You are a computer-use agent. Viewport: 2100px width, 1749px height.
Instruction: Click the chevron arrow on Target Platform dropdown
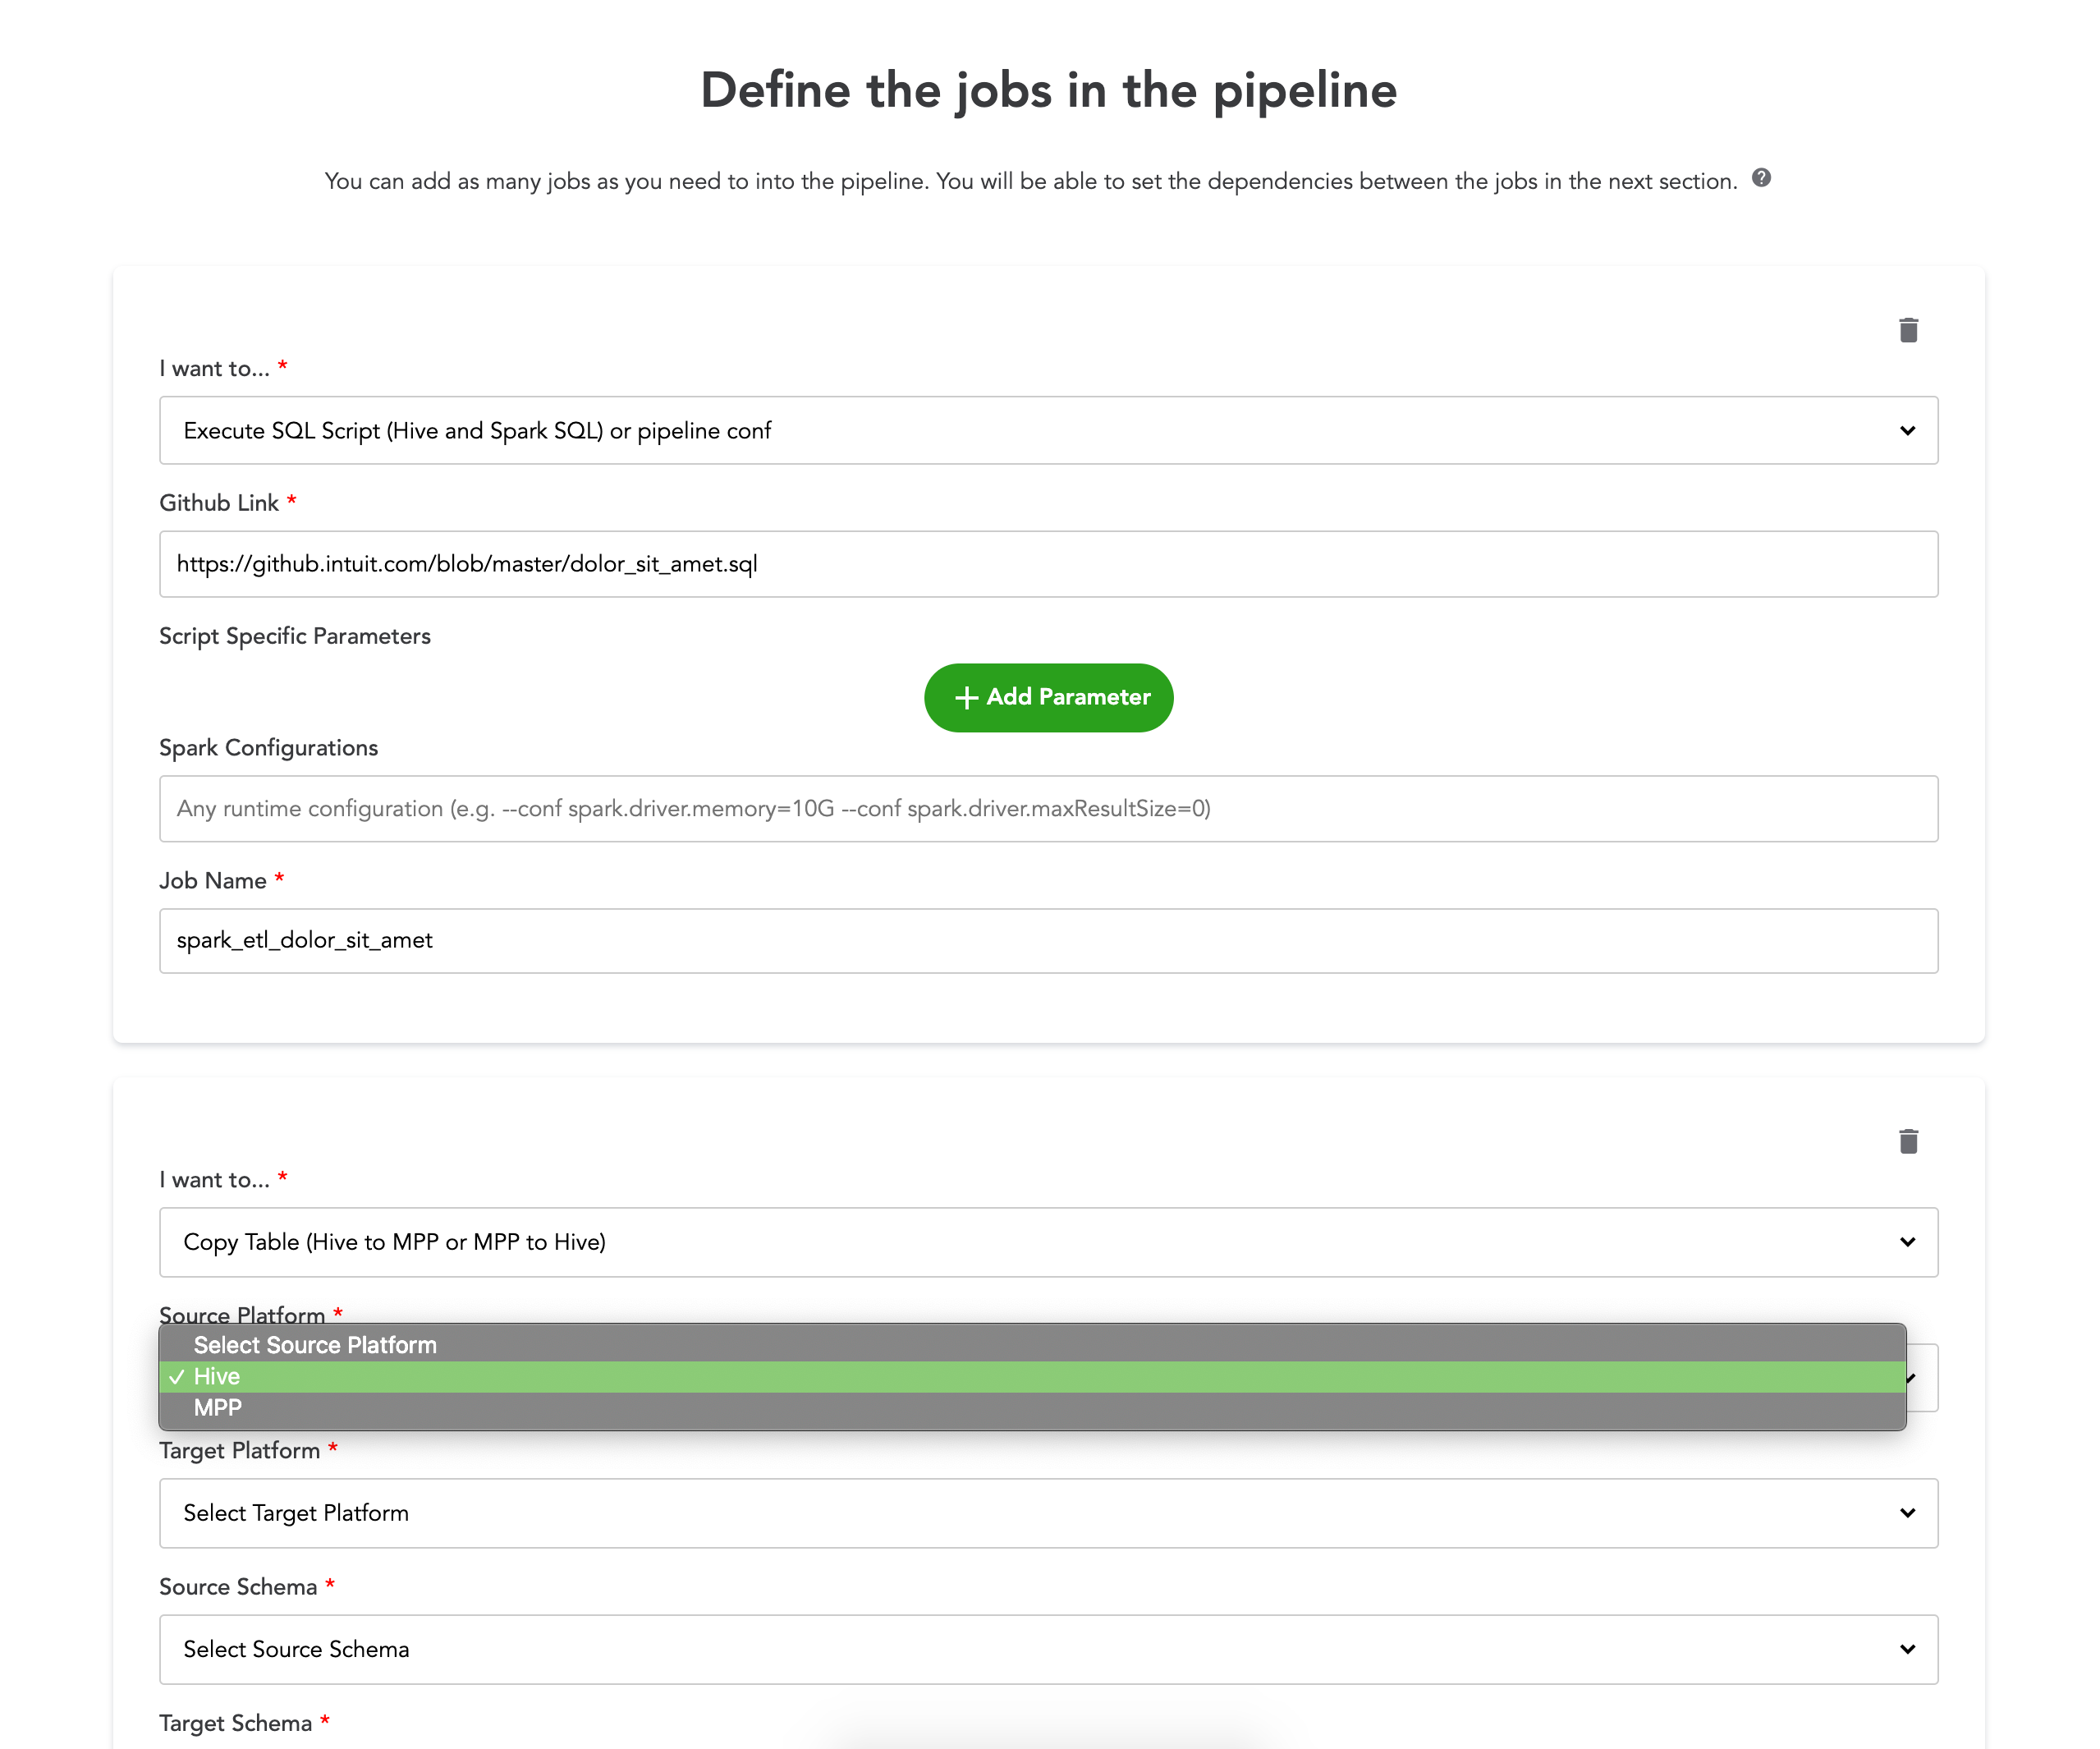pyautogui.click(x=1907, y=1513)
